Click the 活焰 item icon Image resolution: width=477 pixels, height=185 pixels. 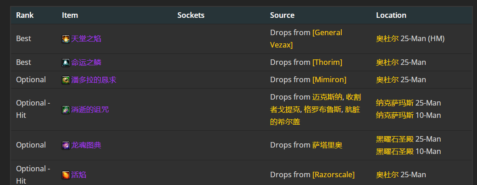tap(66, 175)
